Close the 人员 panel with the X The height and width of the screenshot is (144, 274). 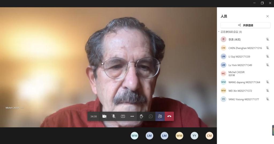pyautogui.click(x=267, y=16)
